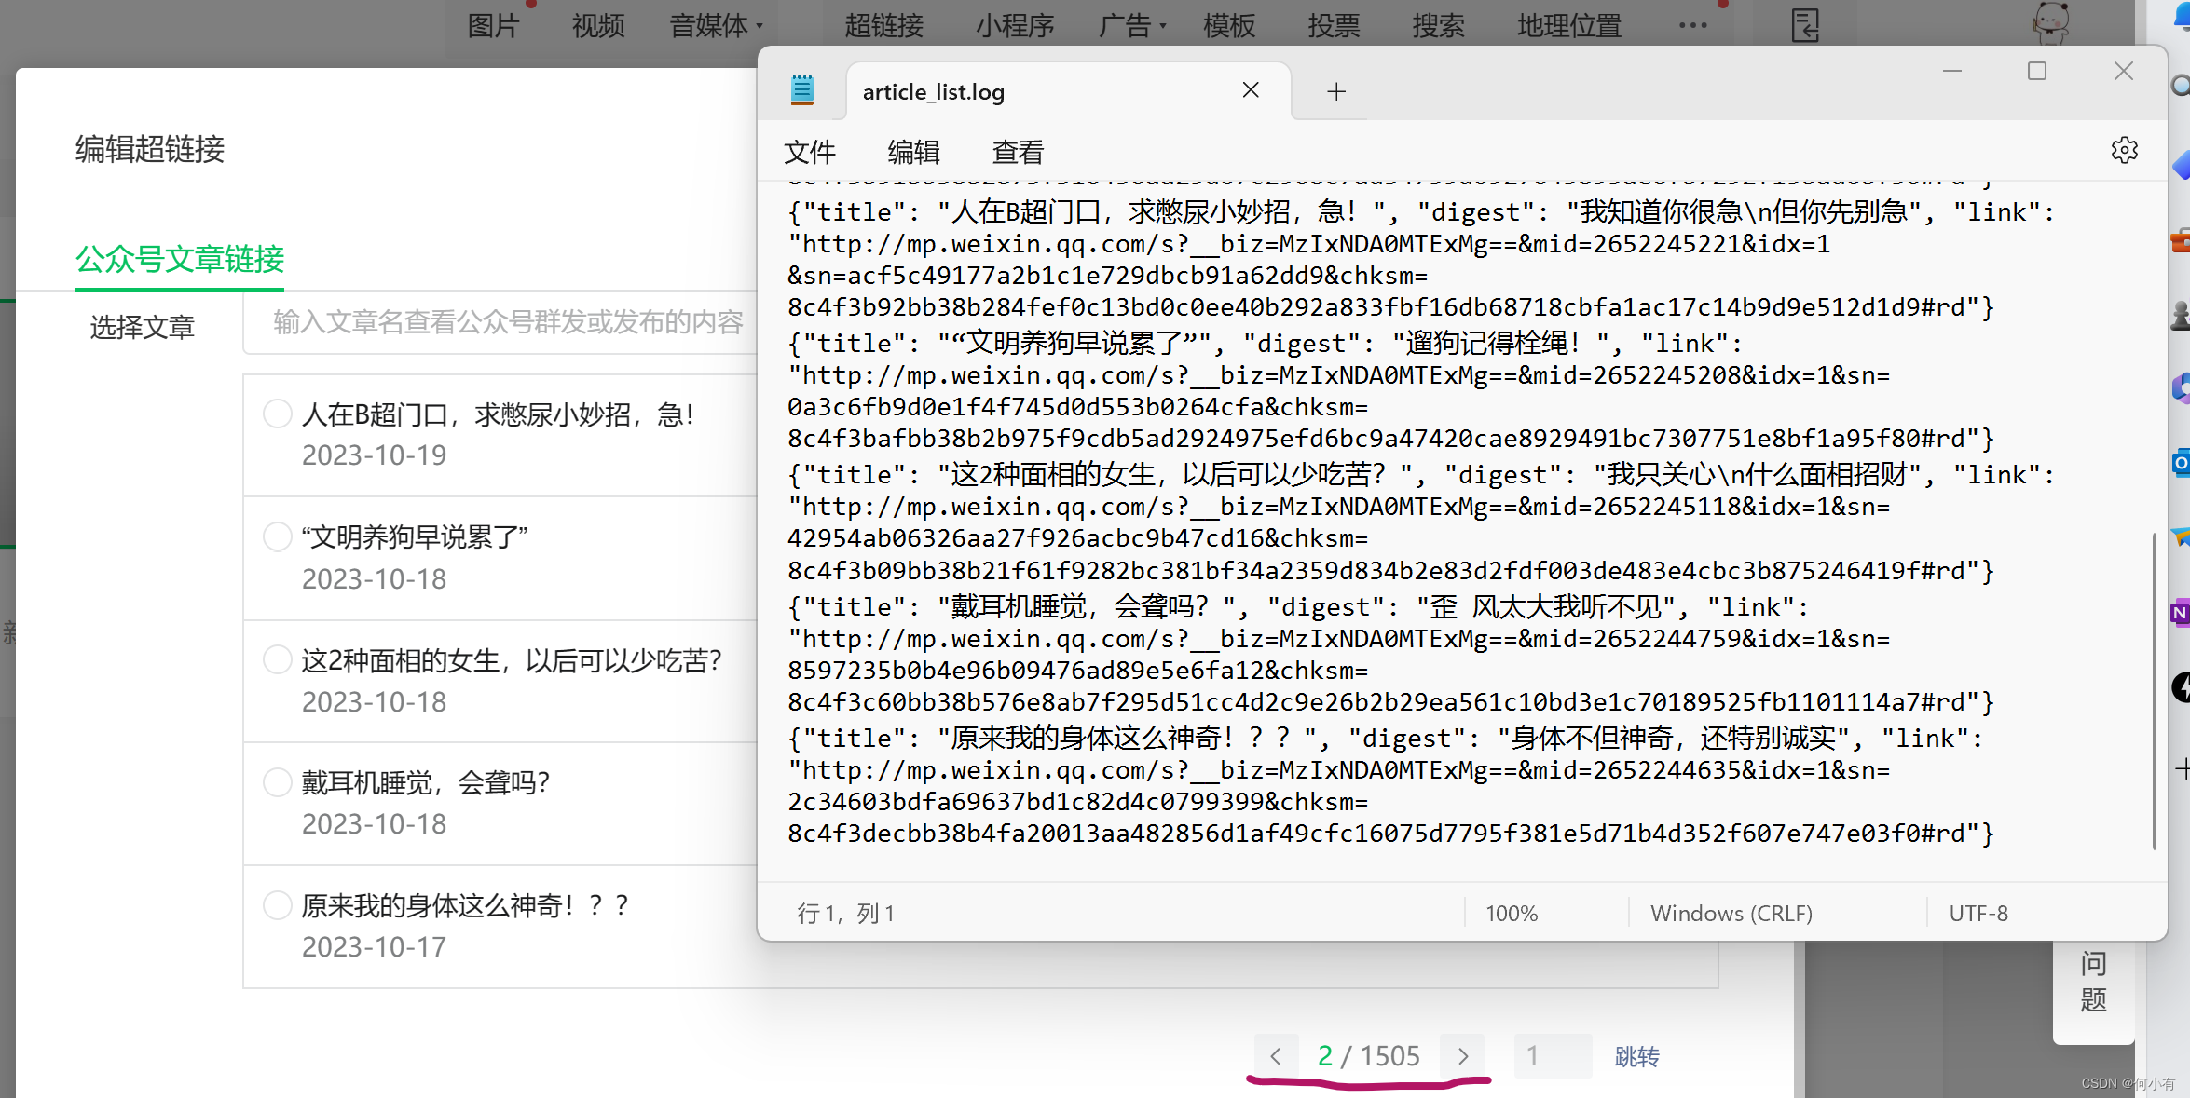Open the 文件 menu in Notepad

pyautogui.click(x=810, y=152)
